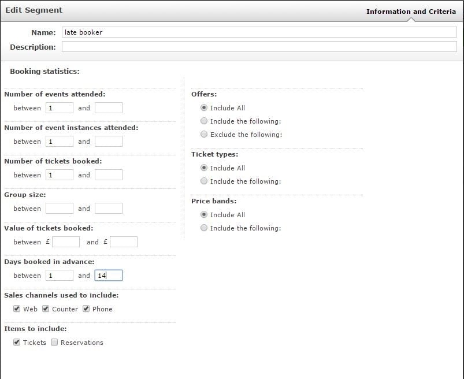Select 'Include All' under Ticket types
Image resolution: width=464 pixels, height=379 pixels.
coord(204,168)
